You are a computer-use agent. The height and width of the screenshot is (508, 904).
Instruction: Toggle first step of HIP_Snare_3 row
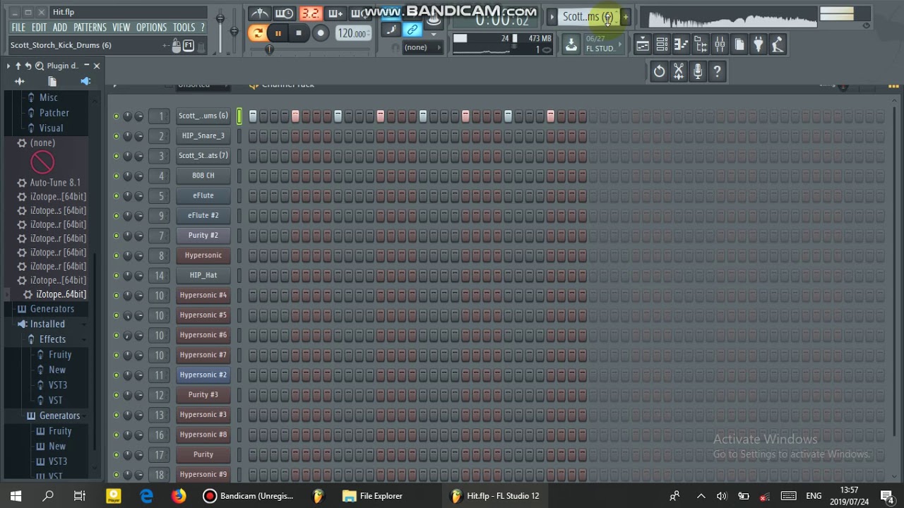click(x=253, y=136)
